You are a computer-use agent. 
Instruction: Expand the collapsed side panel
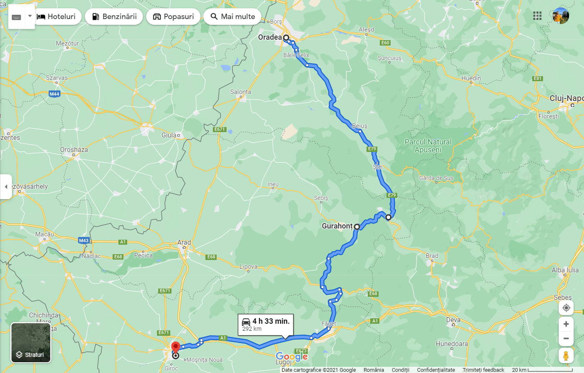(6, 187)
